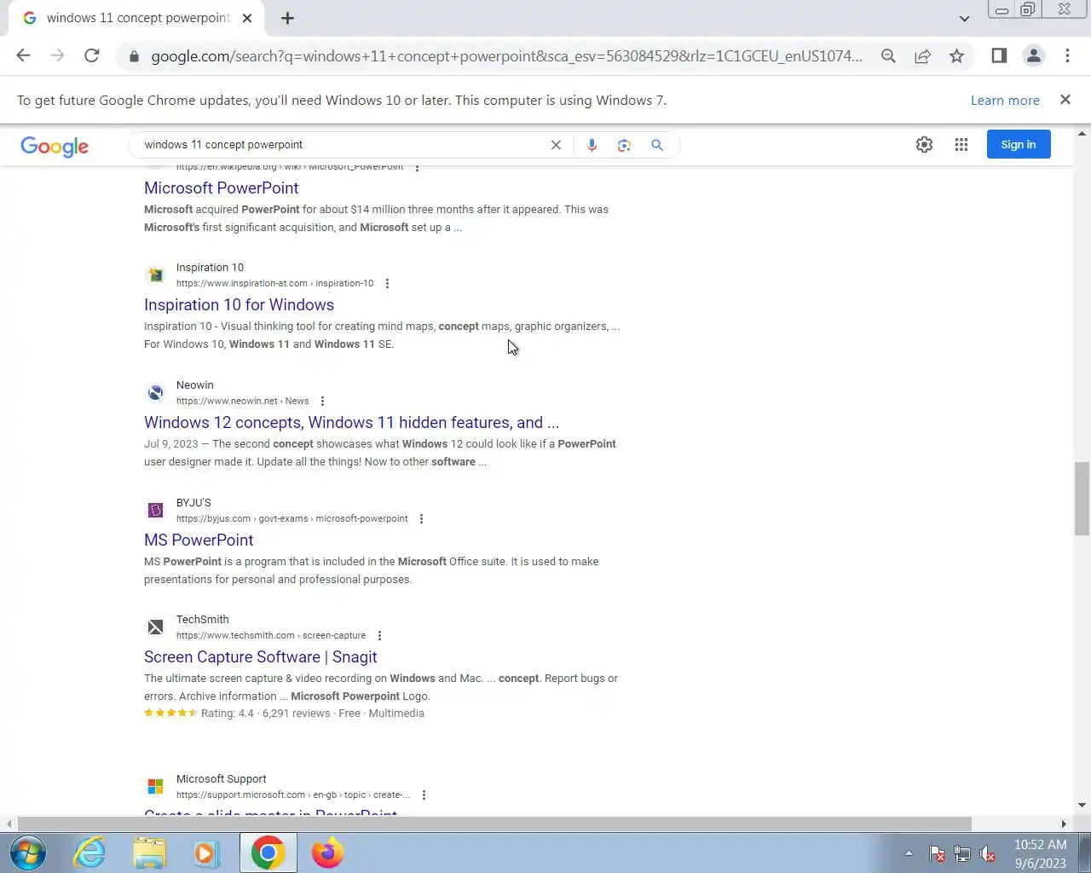Open more options for Inspiration 10 result
This screenshot has height=873, width=1091.
pos(387,283)
